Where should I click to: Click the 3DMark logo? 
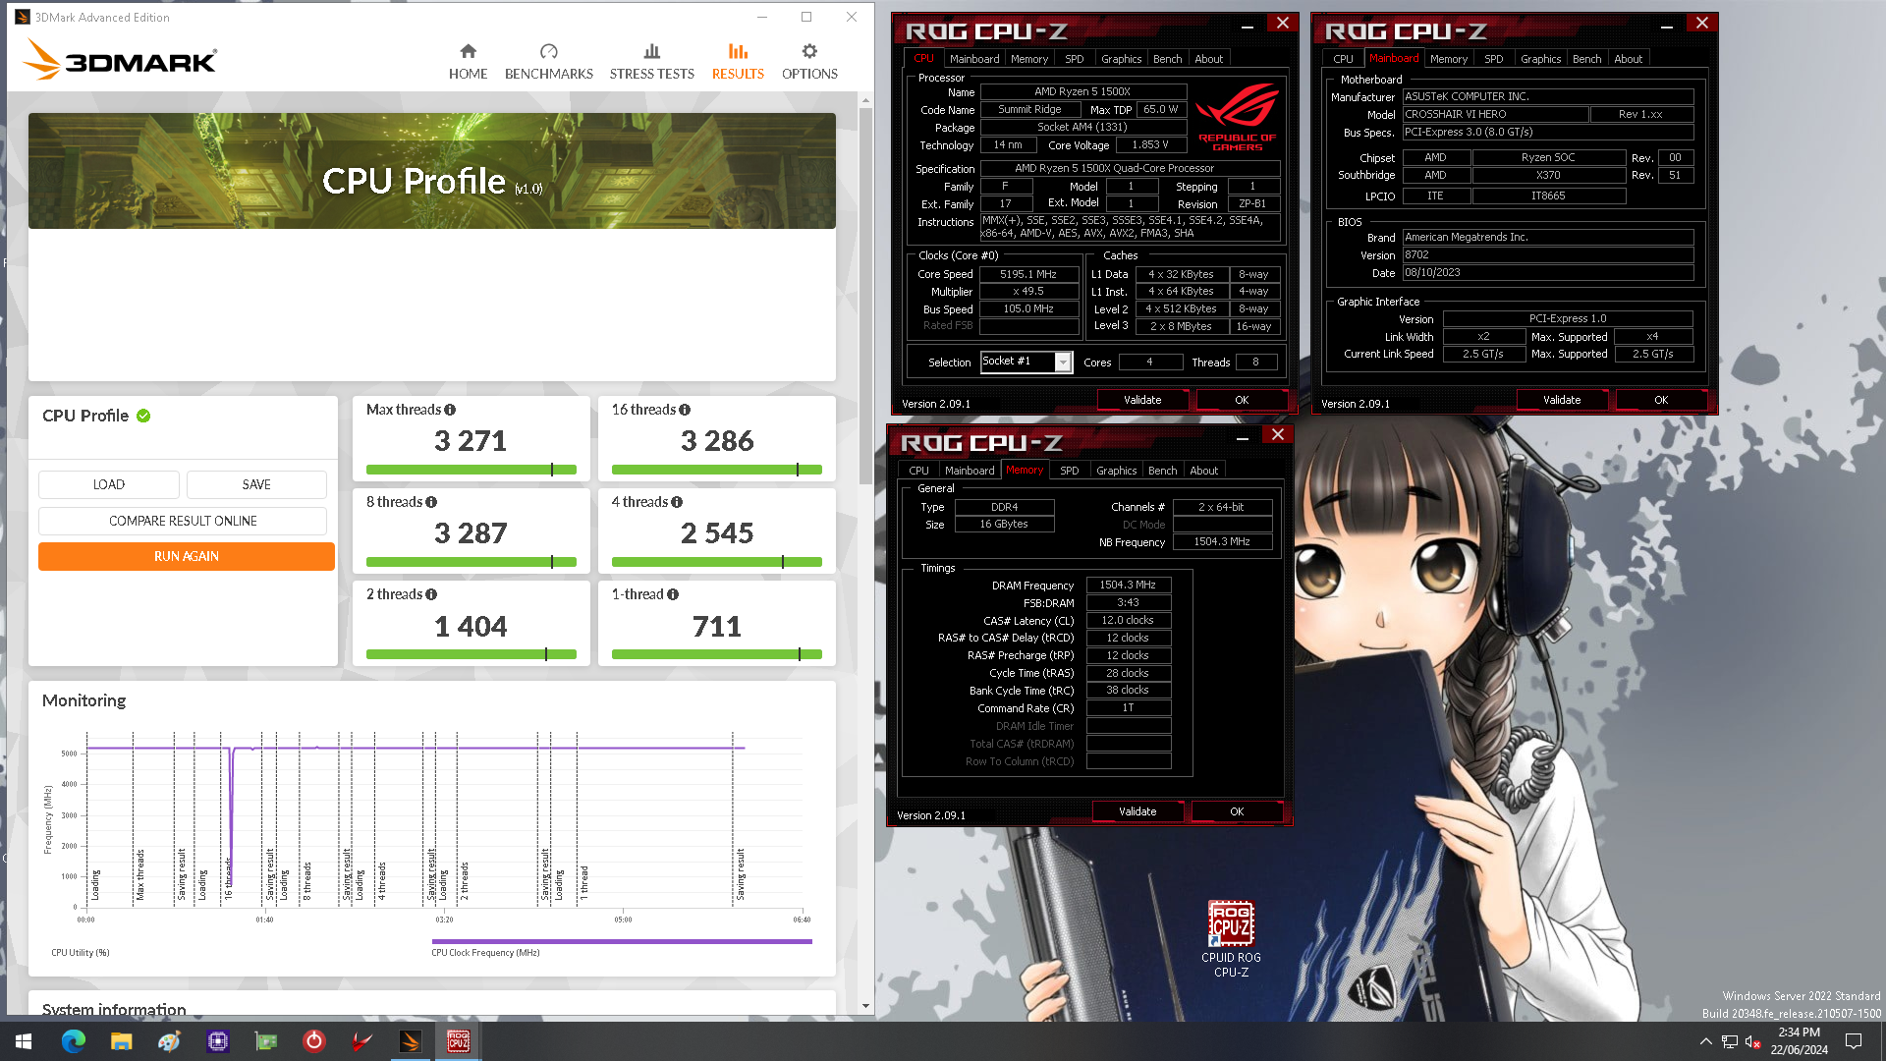(x=120, y=60)
